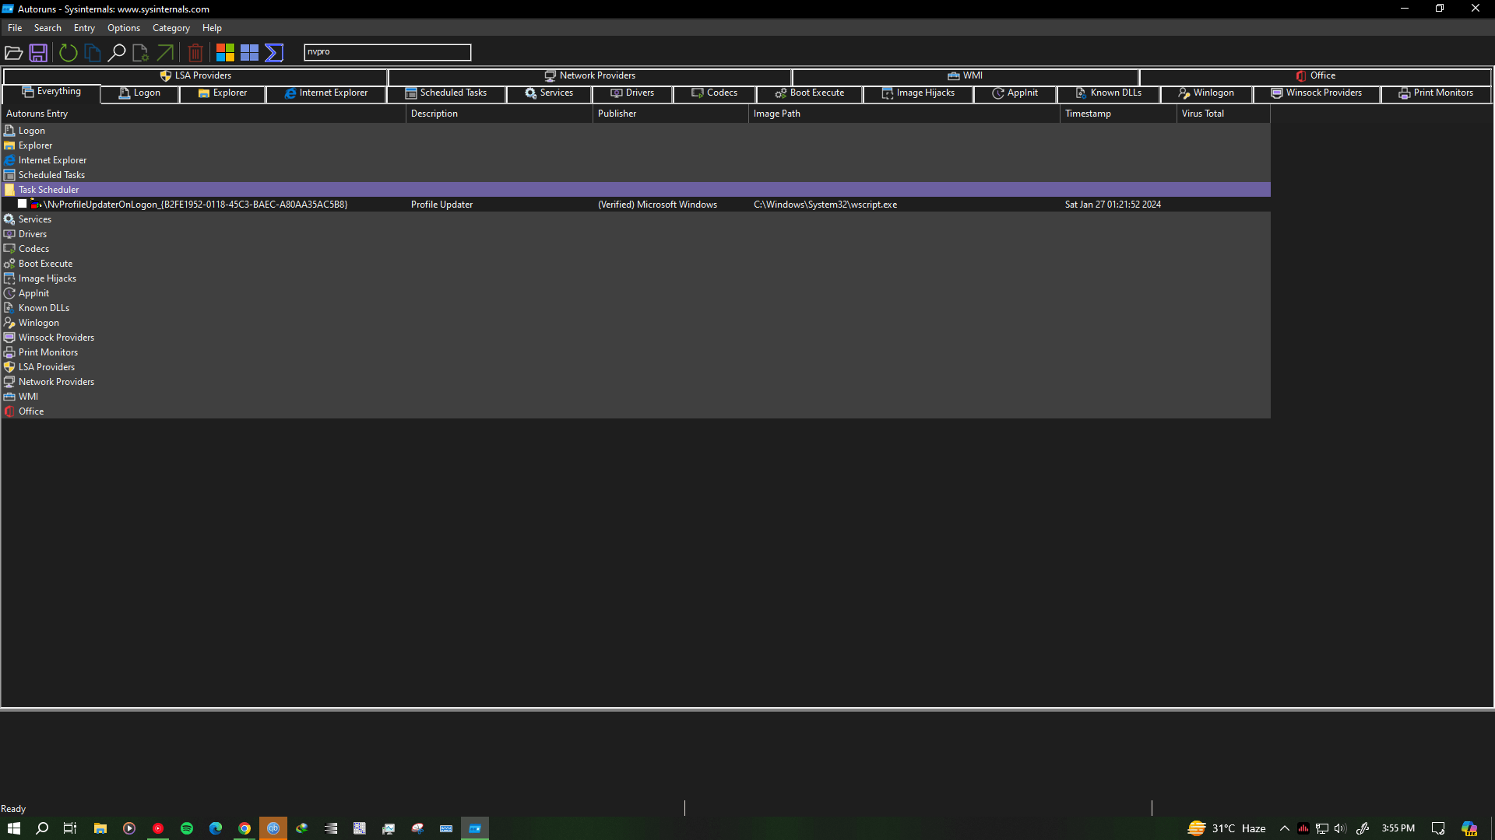Click the green Jump to Entry arrow
The height and width of the screenshot is (840, 1495).
click(x=165, y=53)
